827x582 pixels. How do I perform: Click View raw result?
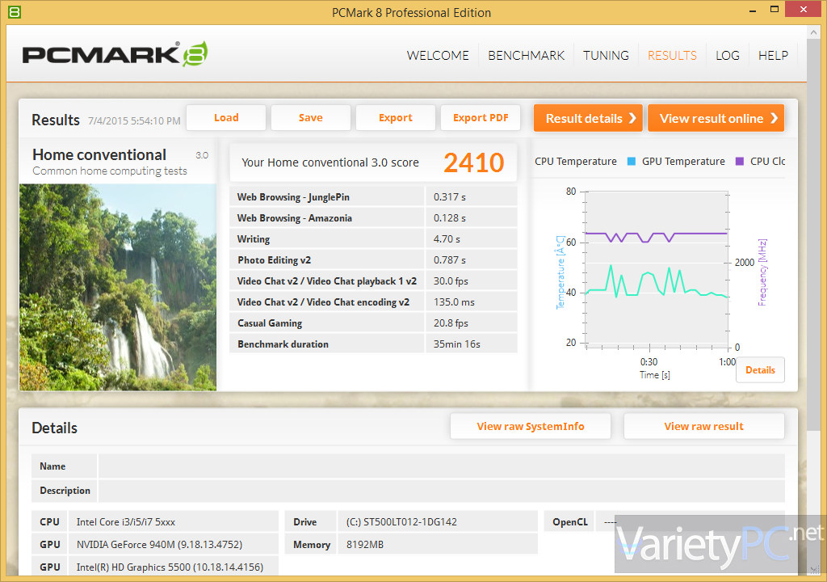[x=703, y=427]
